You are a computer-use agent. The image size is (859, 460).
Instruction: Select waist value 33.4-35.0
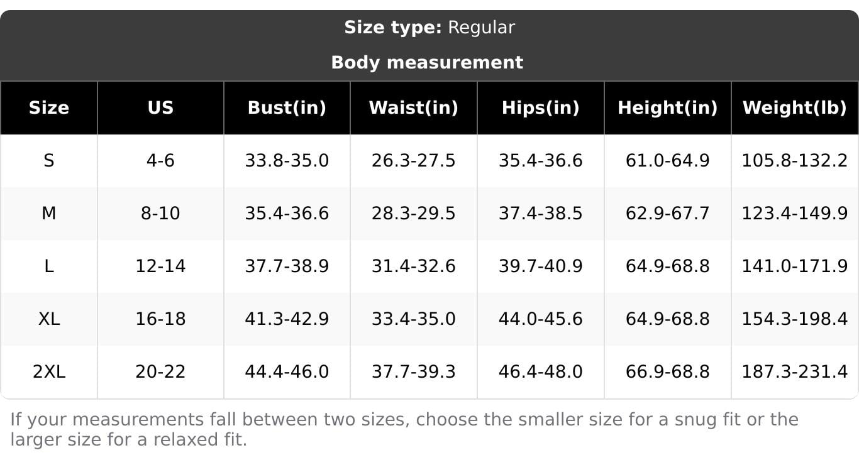point(413,319)
